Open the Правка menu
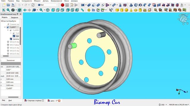190x106 pixels. tap(11, 1)
